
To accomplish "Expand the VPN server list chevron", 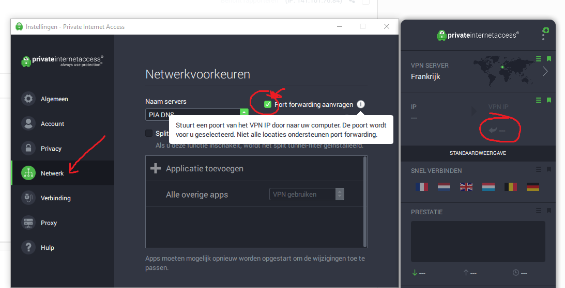I will 545,71.
